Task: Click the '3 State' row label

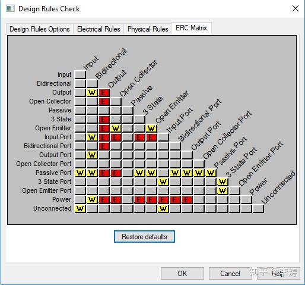Action: (x=61, y=119)
